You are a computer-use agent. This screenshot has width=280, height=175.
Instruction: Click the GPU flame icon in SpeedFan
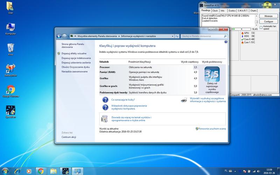coord(243,33)
